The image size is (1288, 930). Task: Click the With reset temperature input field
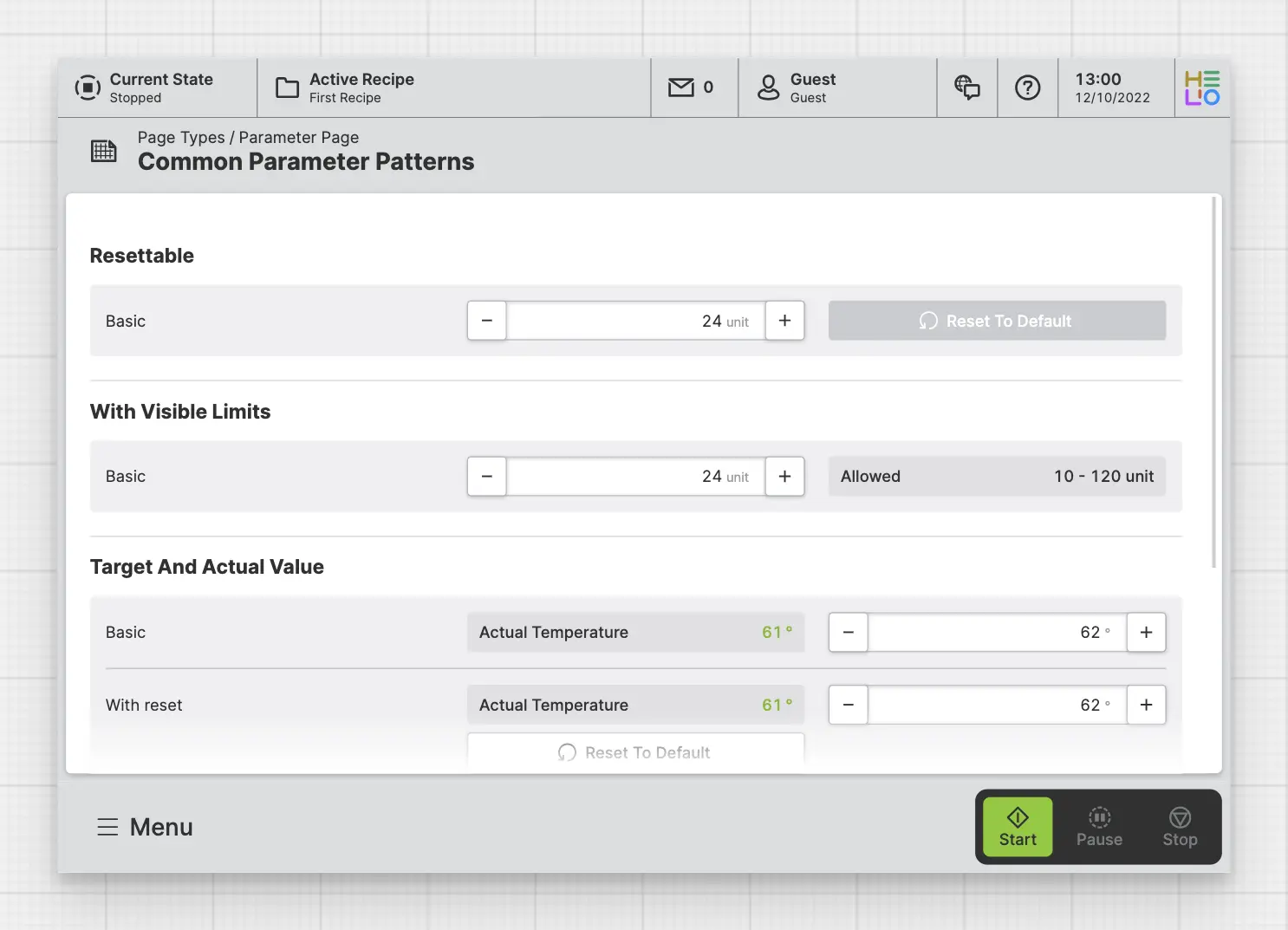click(x=997, y=706)
